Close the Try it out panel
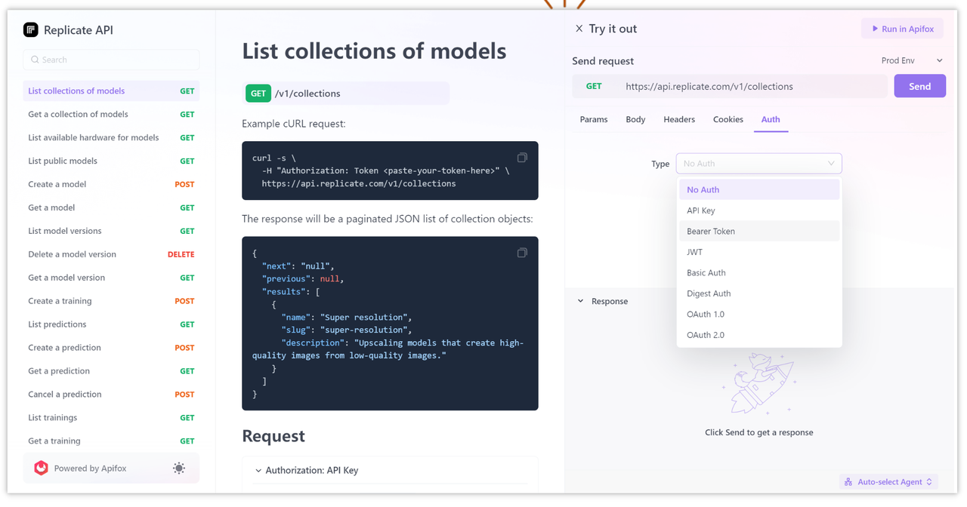Viewport: 967px width, 507px height. [x=579, y=29]
